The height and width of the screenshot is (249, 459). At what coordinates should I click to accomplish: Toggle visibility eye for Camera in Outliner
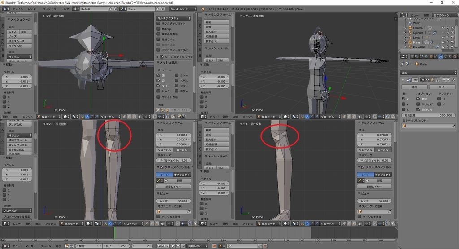[443, 28]
